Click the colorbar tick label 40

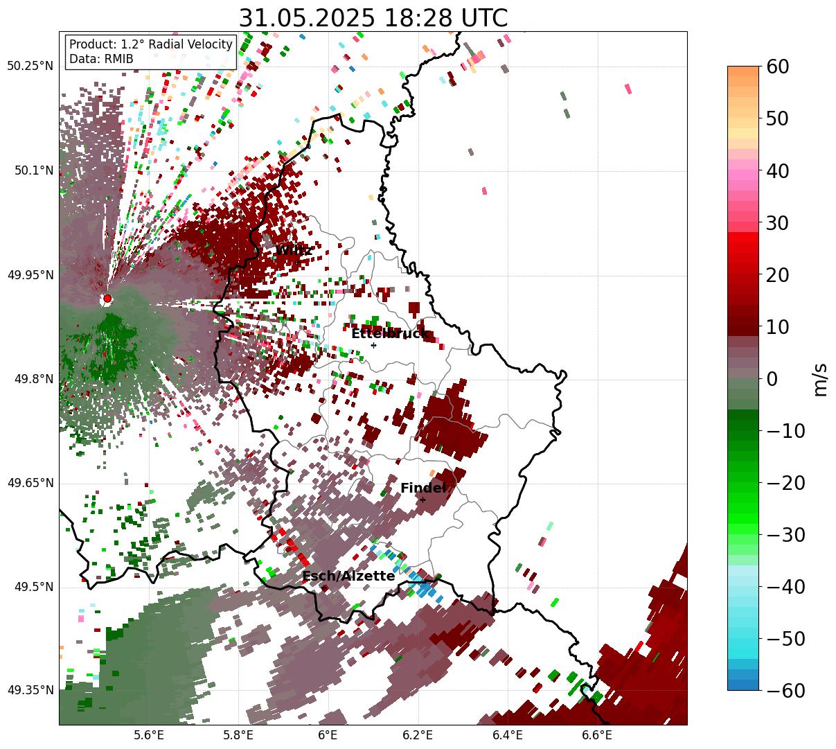777,170
